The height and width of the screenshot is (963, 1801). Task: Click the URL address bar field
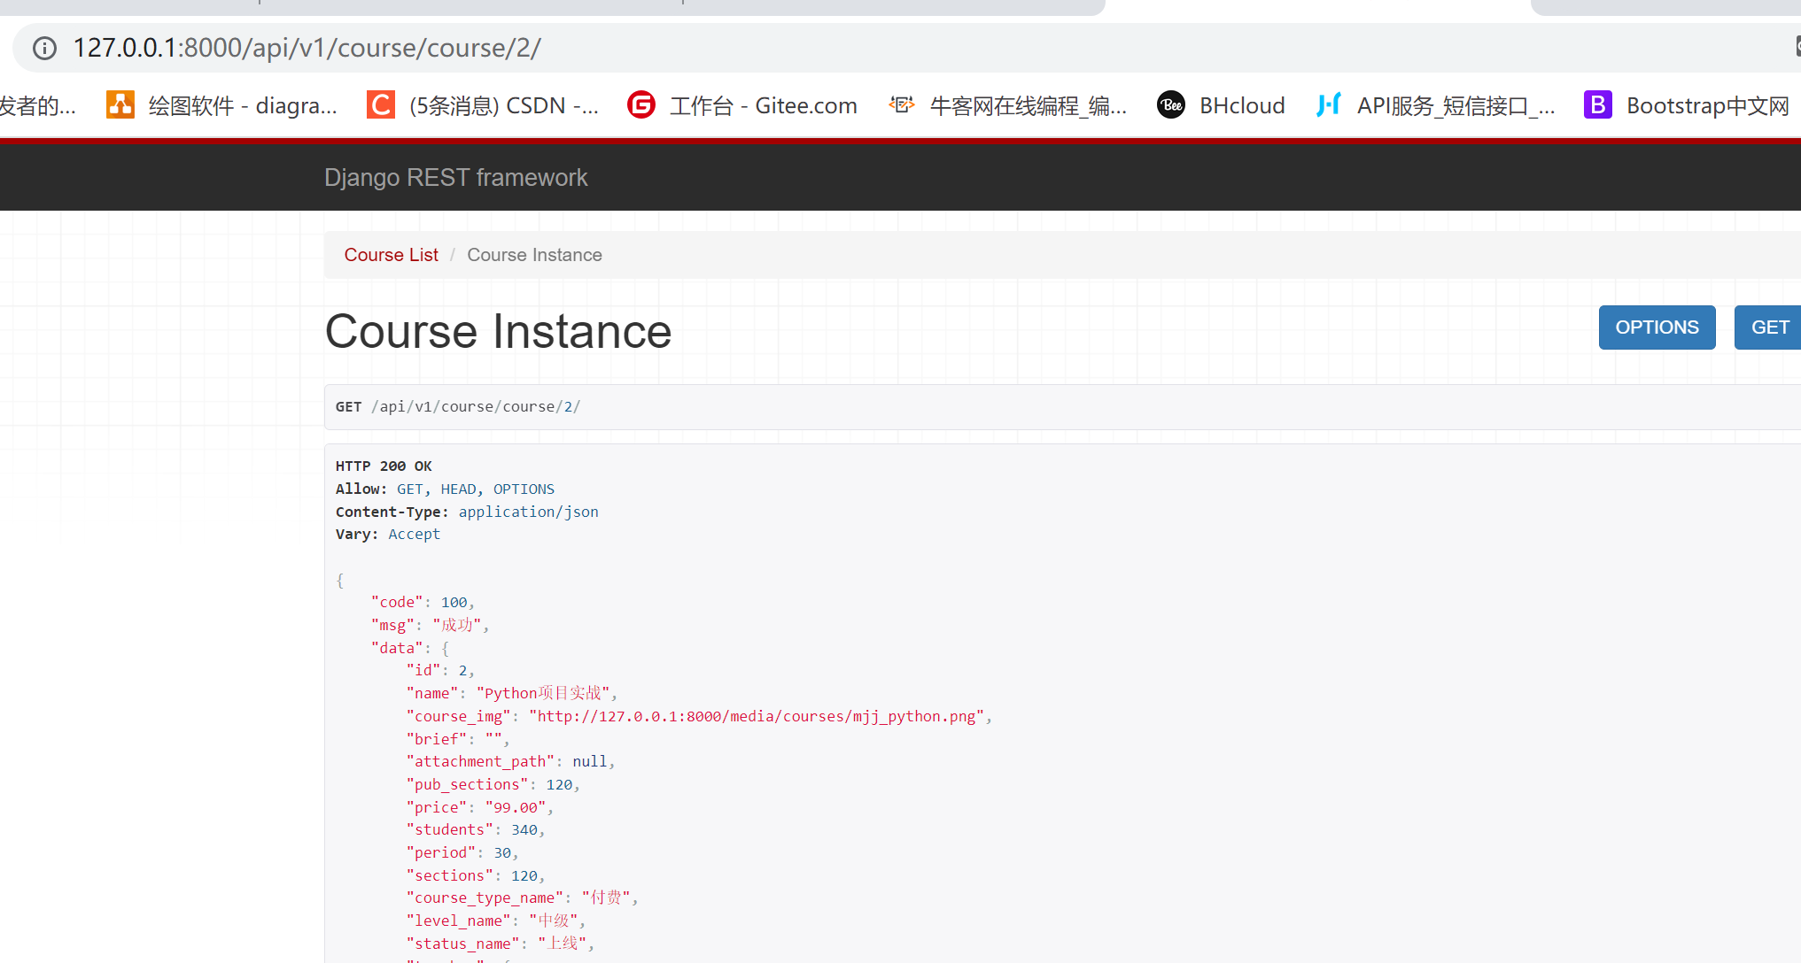(797, 48)
